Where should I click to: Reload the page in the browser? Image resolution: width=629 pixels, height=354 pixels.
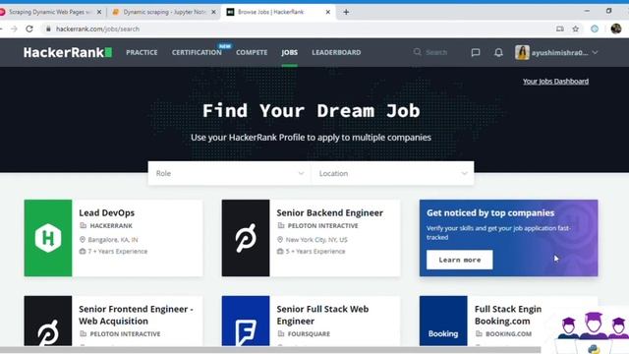point(29,29)
